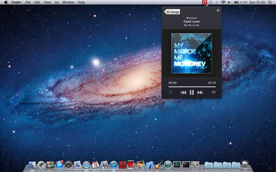Image resolution: width=276 pixels, height=172 pixels.
Task: Launch Activity Monitor from the Dock
Action: click(x=177, y=165)
